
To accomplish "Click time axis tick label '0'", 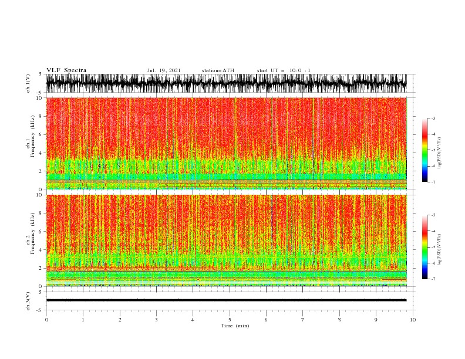I will (x=46, y=320).
